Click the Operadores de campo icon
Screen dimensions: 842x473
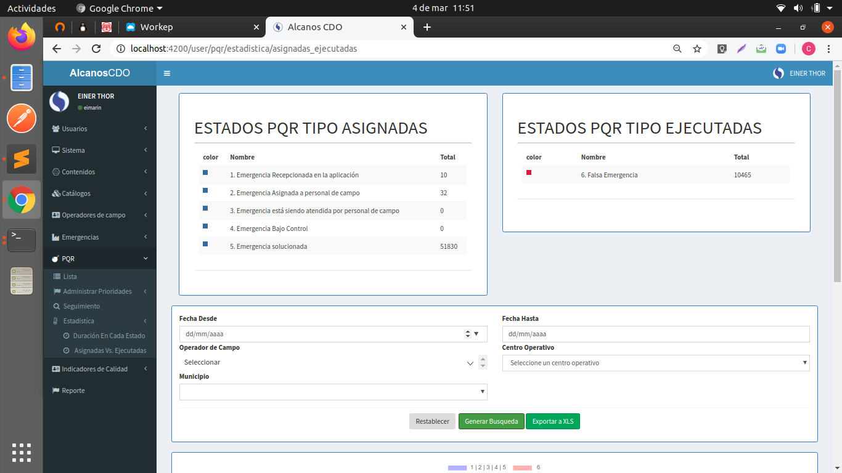pyautogui.click(x=56, y=215)
